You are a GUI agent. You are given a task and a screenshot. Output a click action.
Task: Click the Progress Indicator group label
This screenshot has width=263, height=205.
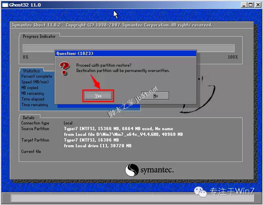(x=39, y=36)
